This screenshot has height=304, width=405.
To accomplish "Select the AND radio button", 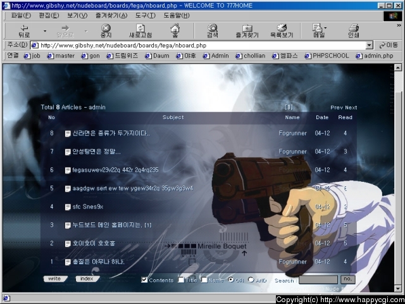I will pyautogui.click(x=251, y=279).
